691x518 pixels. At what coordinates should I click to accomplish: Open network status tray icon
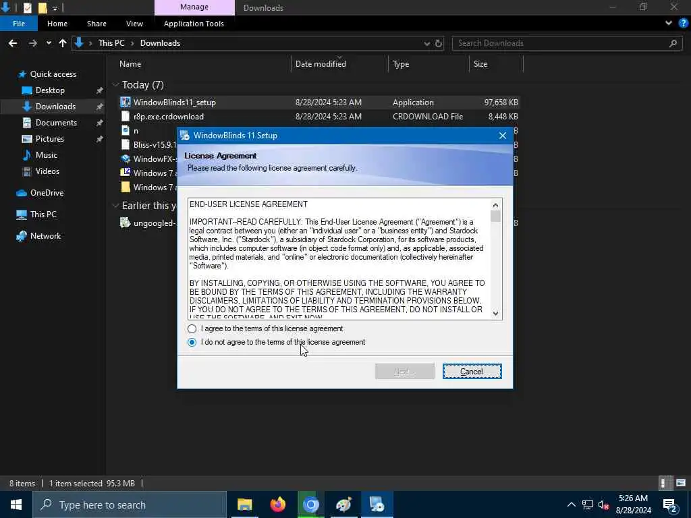click(588, 505)
